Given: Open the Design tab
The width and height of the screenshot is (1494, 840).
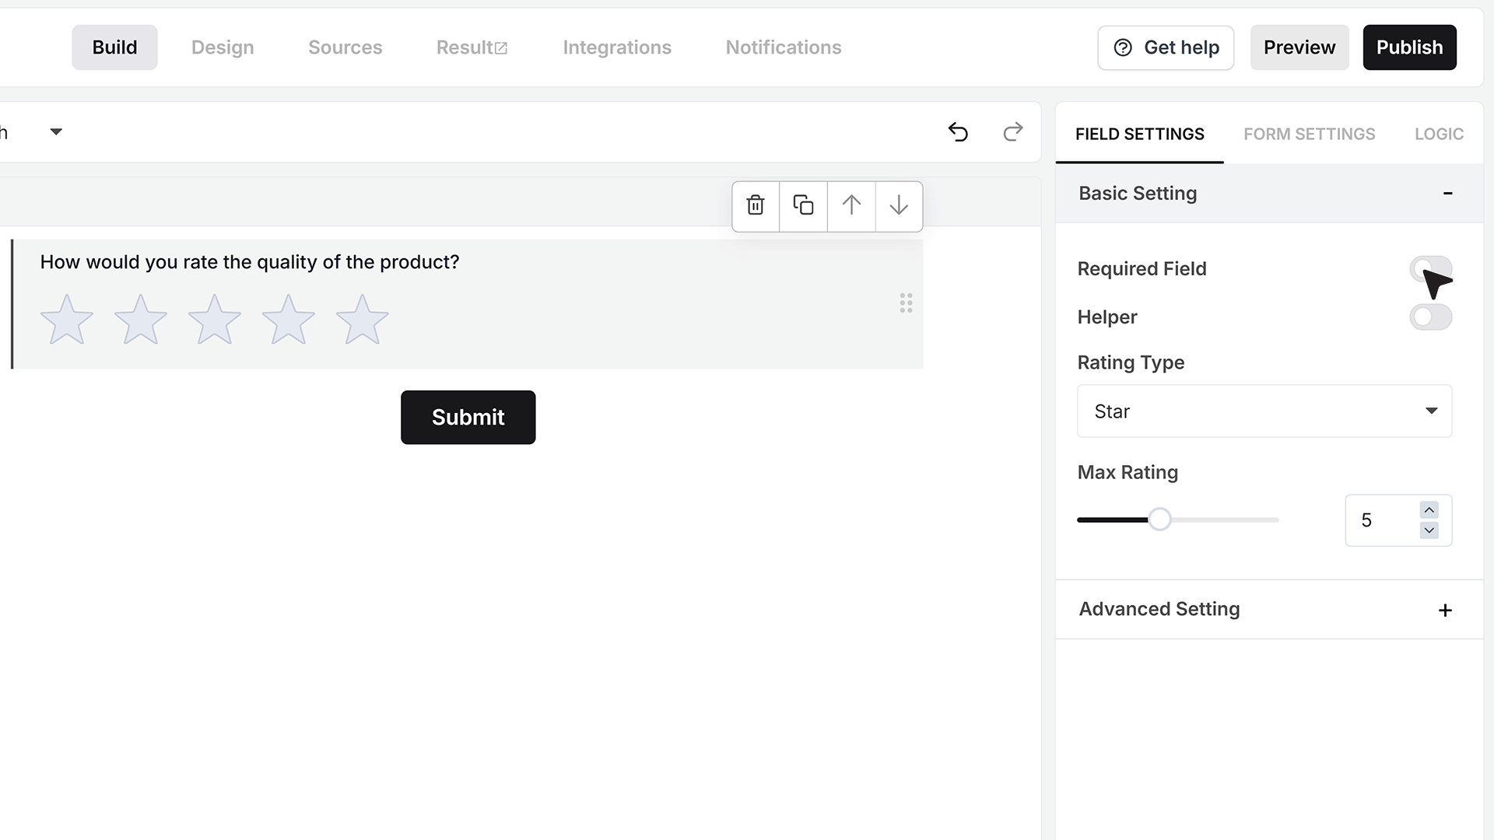Looking at the screenshot, I should pos(223,47).
